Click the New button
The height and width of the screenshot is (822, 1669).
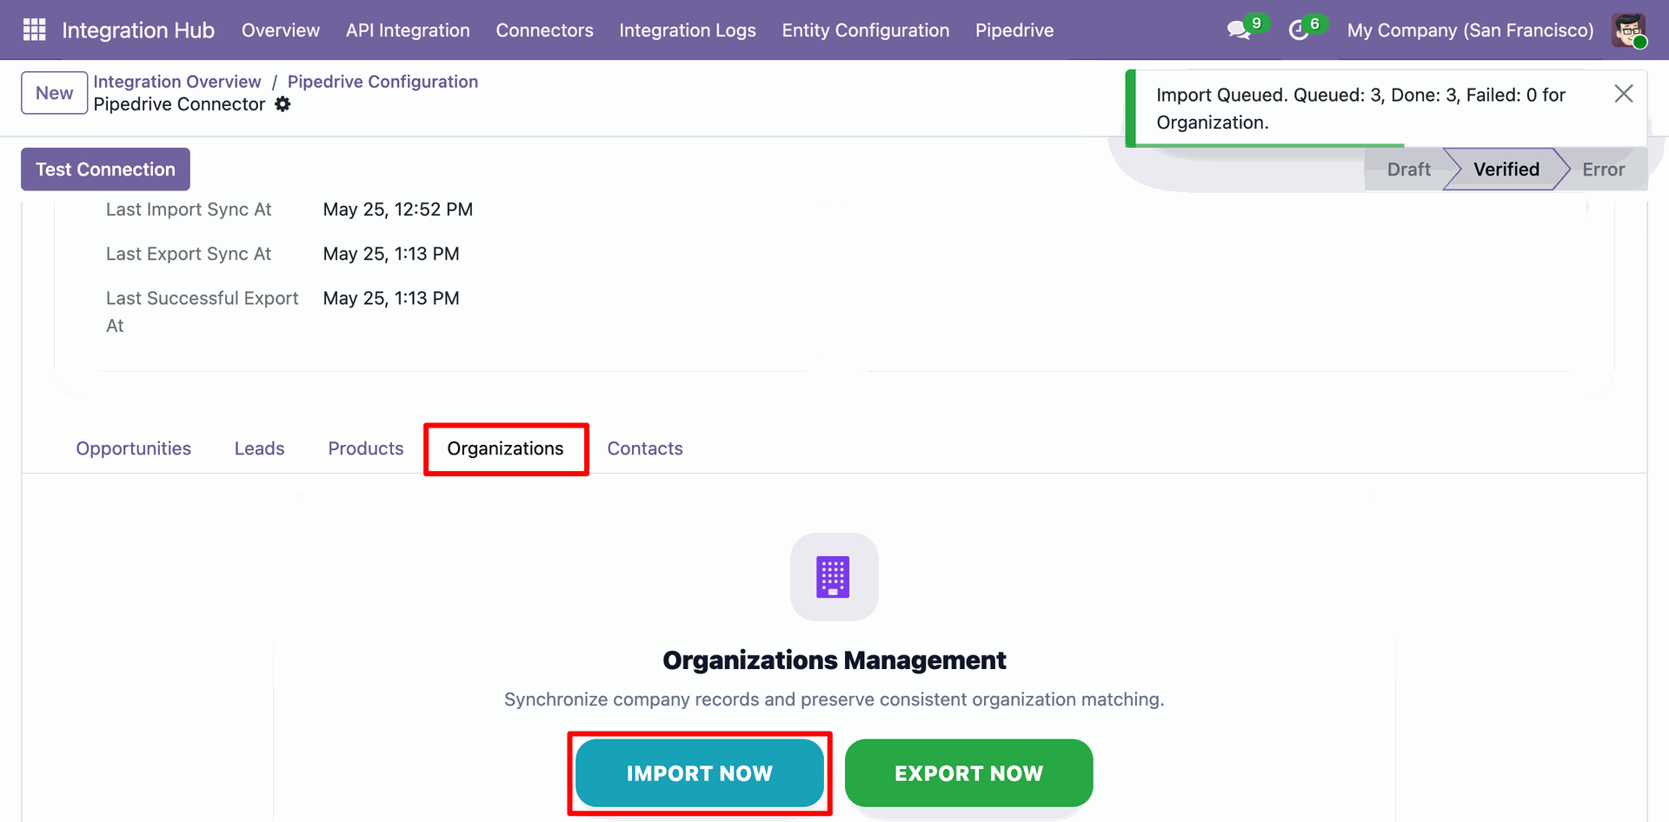click(x=54, y=93)
